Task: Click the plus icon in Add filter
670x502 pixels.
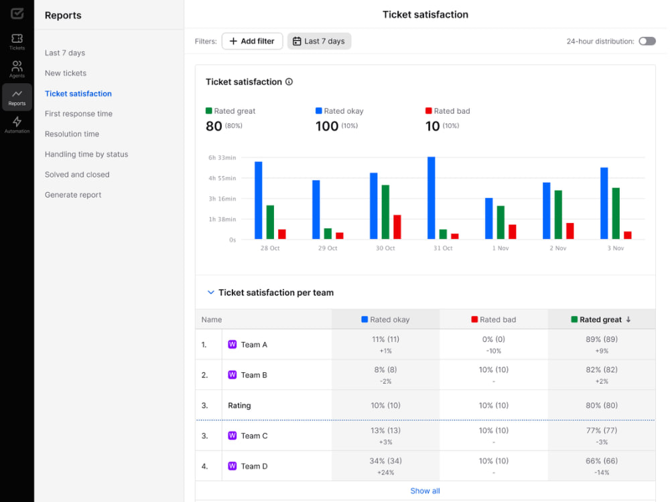Action: pos(233,41)
